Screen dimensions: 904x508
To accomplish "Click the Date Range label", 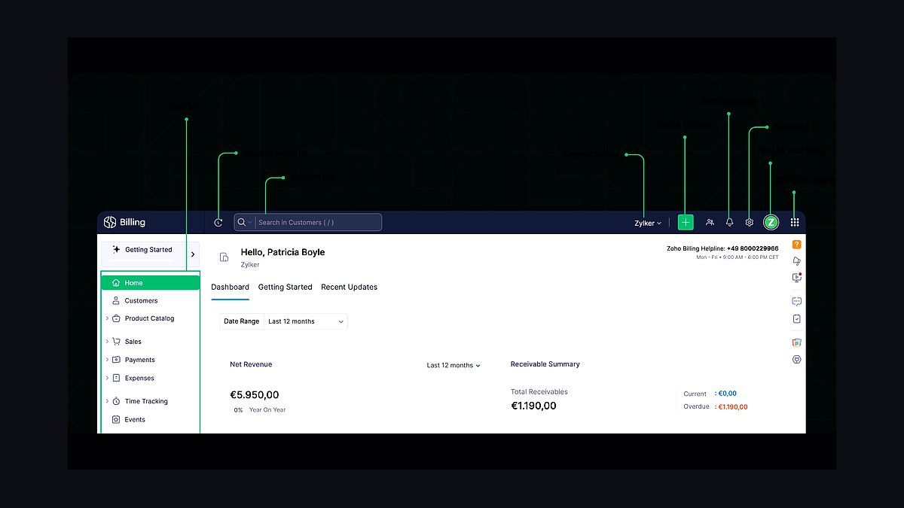I will click(x=241, y=321).
